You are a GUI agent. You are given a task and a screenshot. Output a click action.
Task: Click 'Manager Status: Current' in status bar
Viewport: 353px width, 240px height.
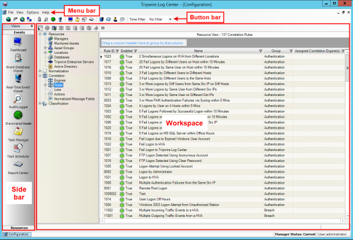[295, 234]
